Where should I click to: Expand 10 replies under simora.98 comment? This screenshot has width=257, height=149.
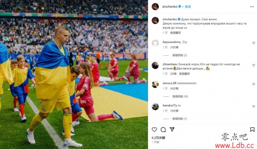pos(180,96)
